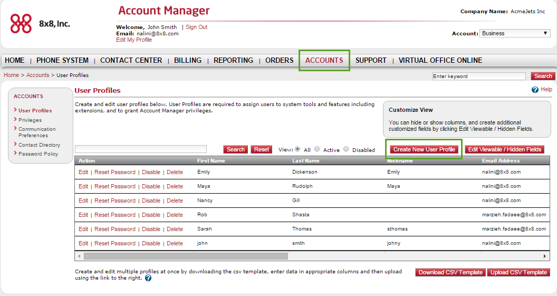
Task: Open the ACCOUNTS menu tab
Action: coord(324,60)
